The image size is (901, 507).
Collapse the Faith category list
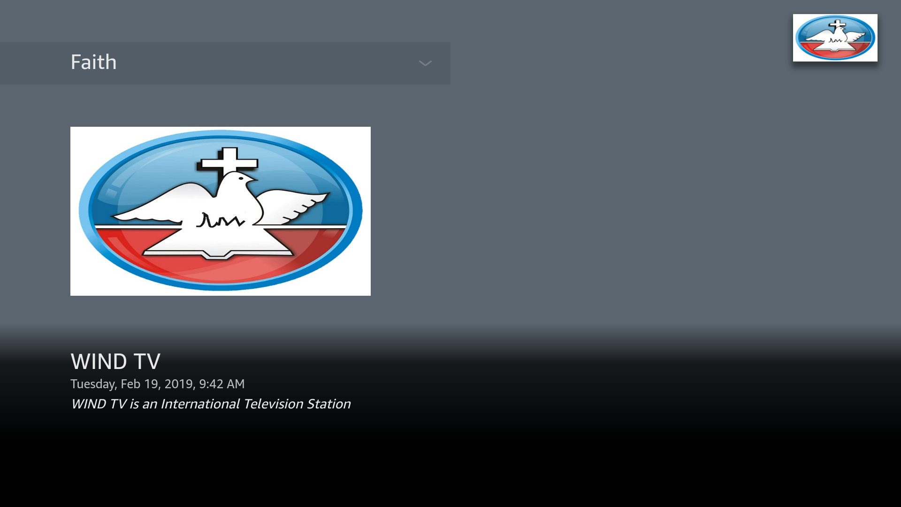tap(425, 63)
